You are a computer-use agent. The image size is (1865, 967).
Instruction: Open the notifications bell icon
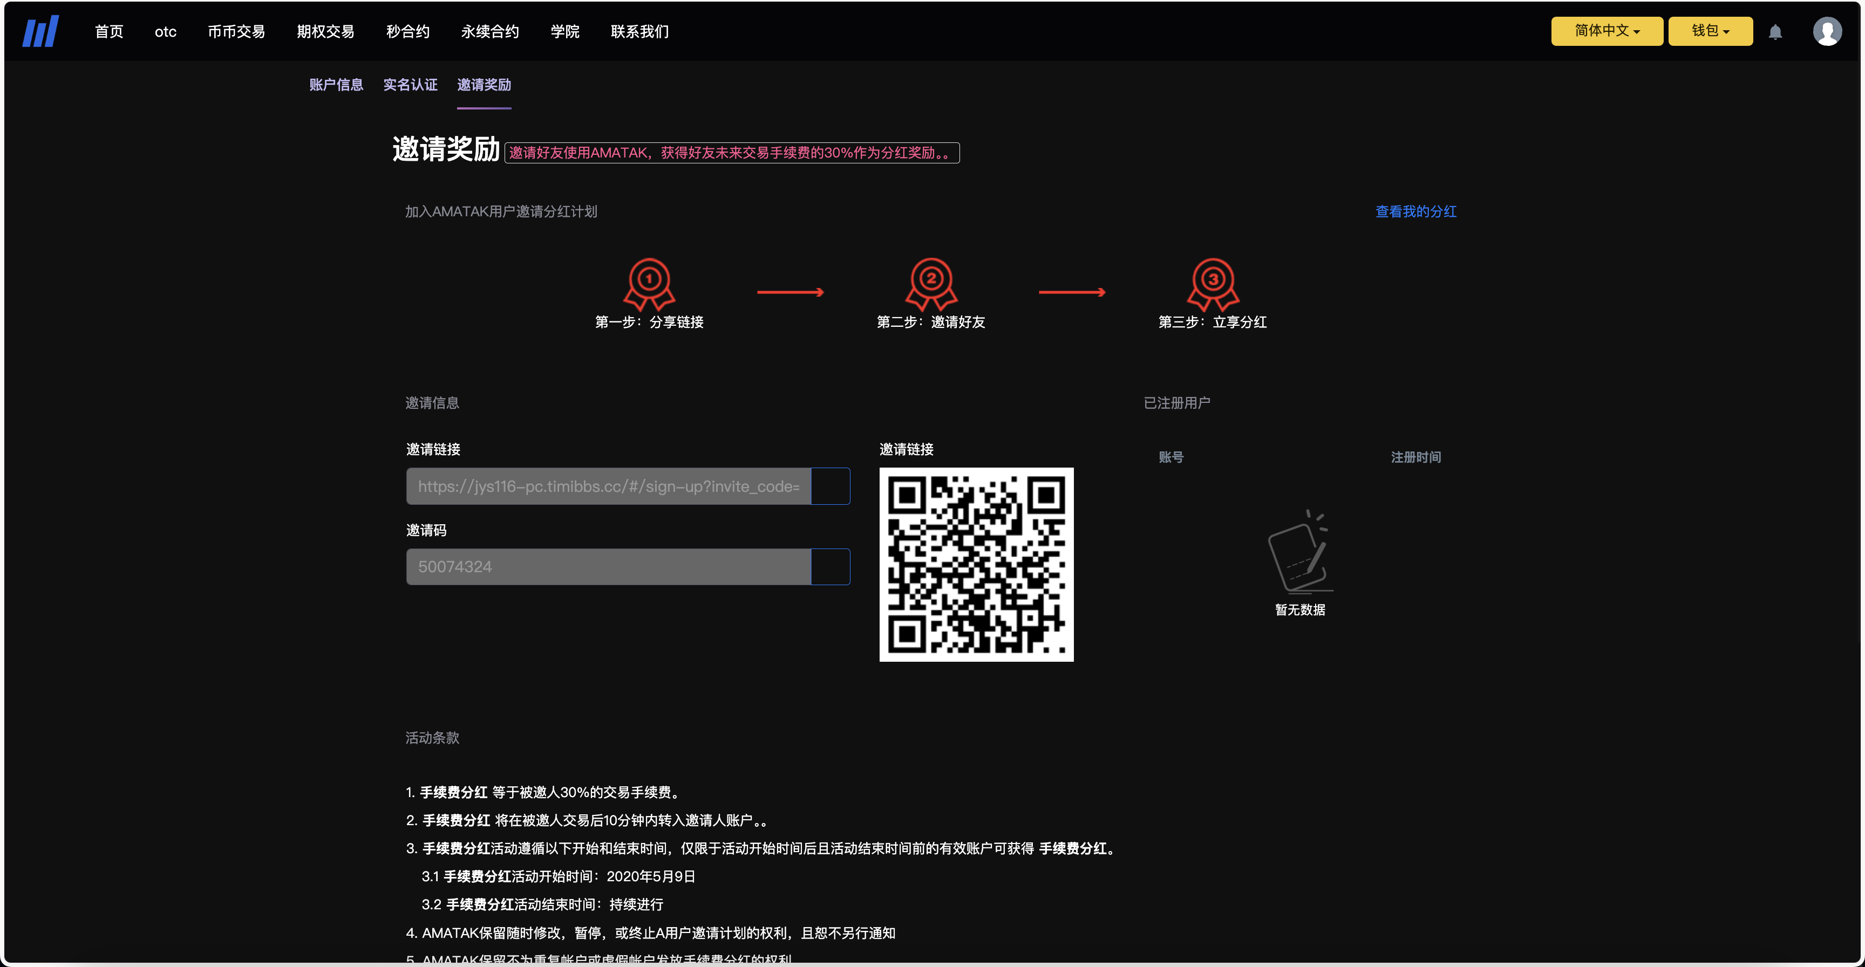(x=1776, y=31)
